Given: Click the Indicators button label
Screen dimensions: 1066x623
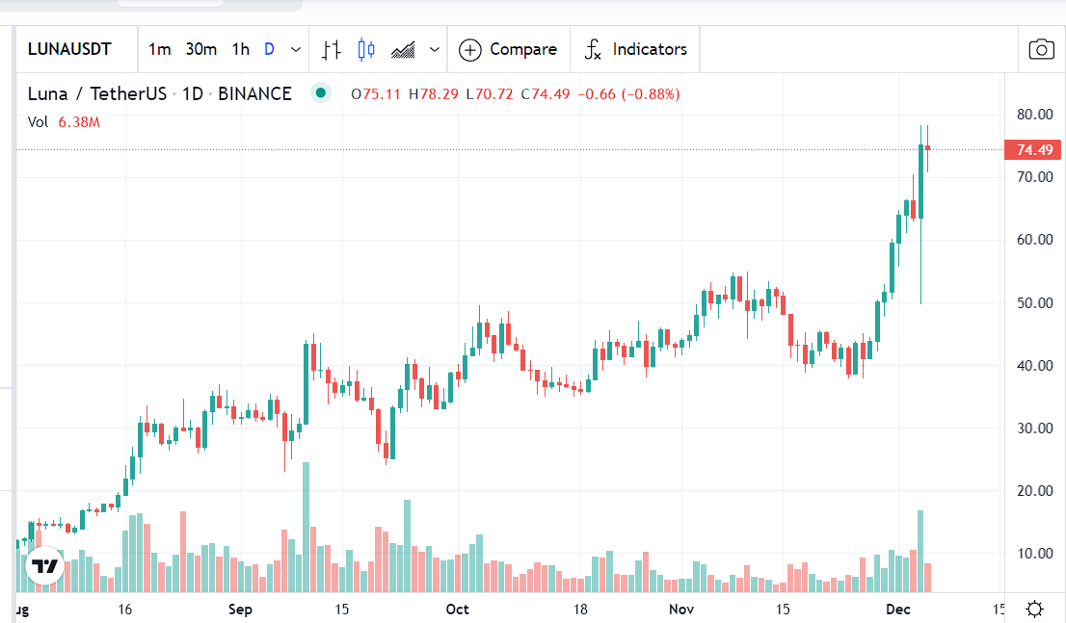Looking at the screenshot, I should (649, 48).
